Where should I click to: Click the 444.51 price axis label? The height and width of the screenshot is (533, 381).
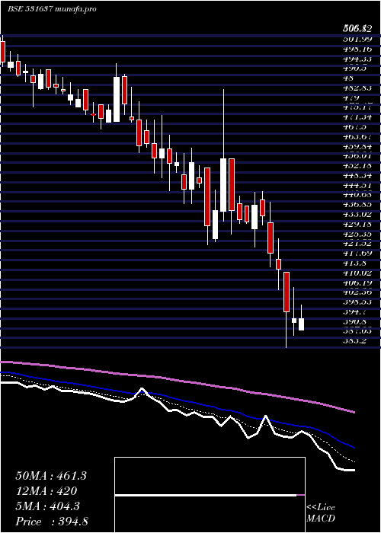point(357,185)
